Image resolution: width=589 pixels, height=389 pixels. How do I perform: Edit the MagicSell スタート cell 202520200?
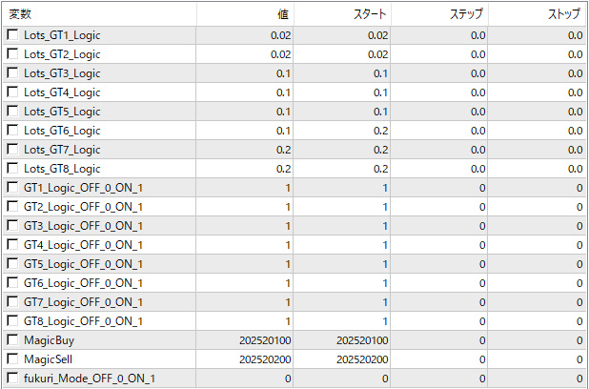pyautogui.click(x=342, y=359)
